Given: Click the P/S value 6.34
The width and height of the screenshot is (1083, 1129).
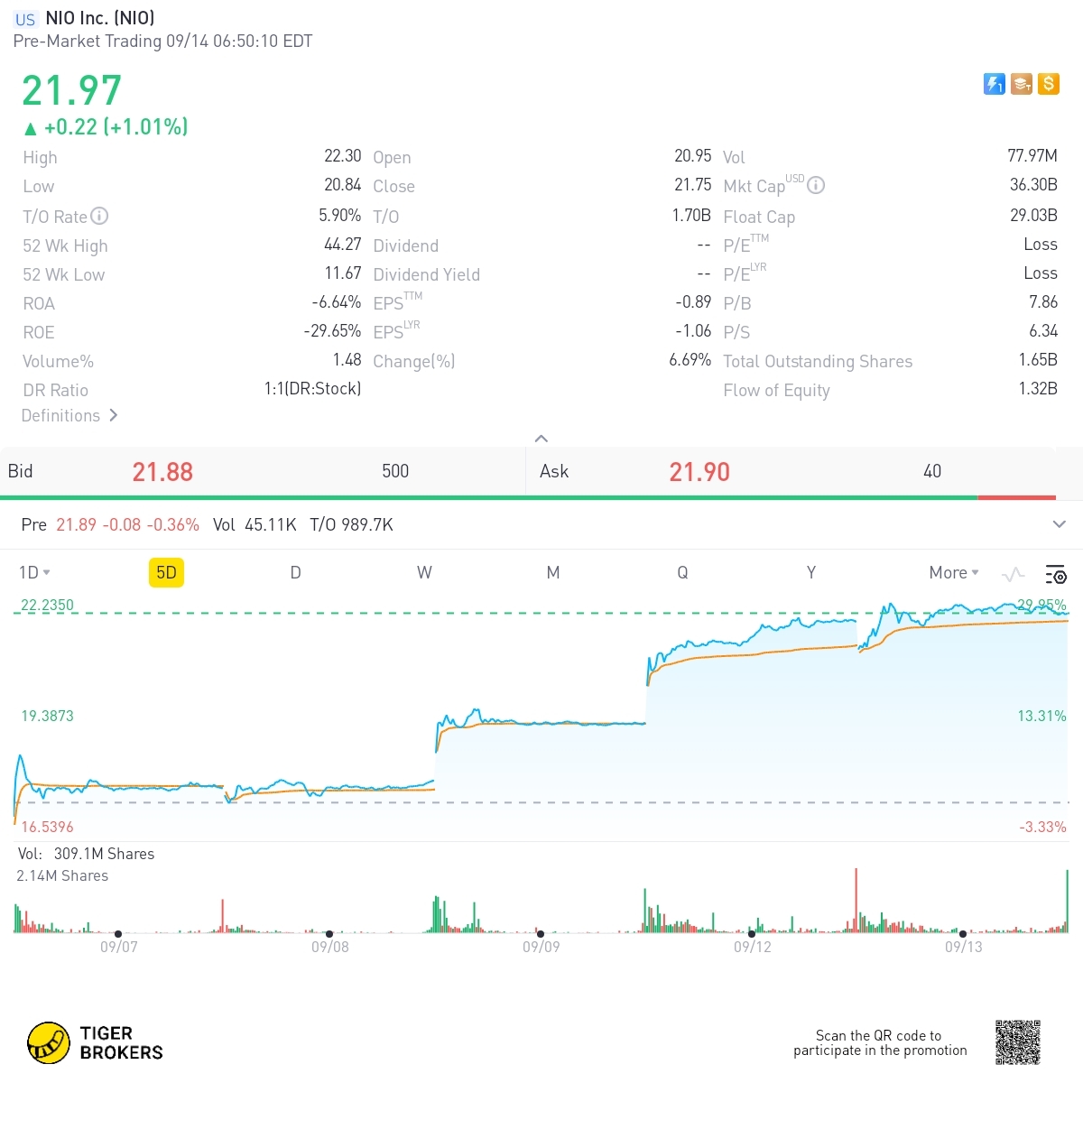Looking at the screenshot, I should pyautogui.click(x=1043, y=331).
